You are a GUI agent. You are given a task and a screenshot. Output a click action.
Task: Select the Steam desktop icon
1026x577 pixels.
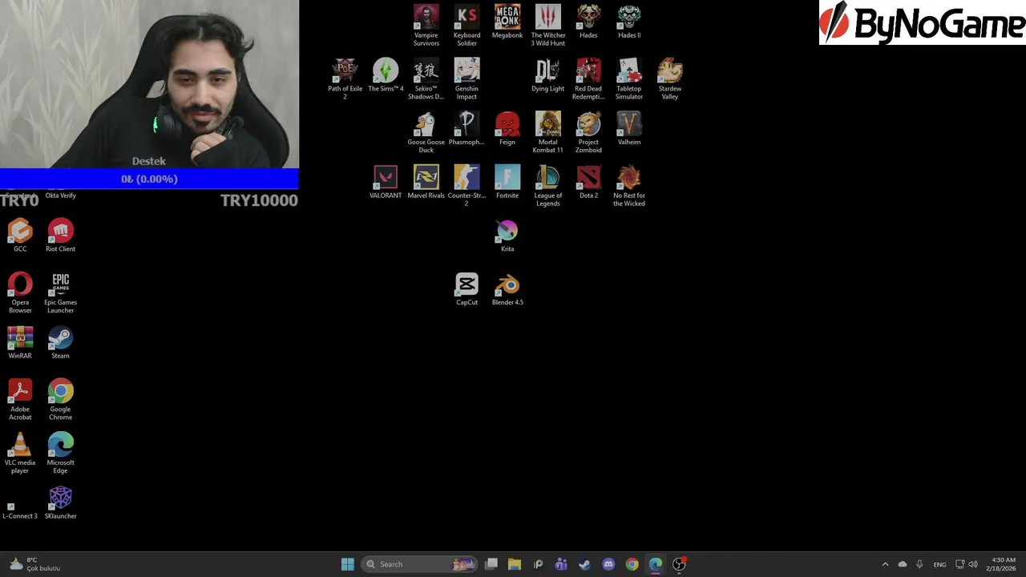(x=60, y=343)
